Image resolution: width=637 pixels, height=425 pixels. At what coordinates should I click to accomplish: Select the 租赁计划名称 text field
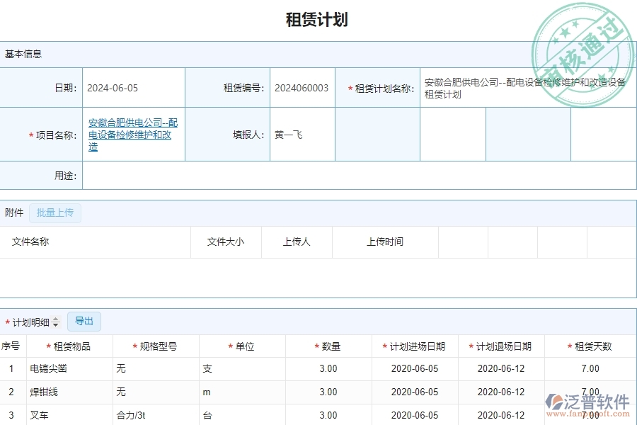pos(524,87)
